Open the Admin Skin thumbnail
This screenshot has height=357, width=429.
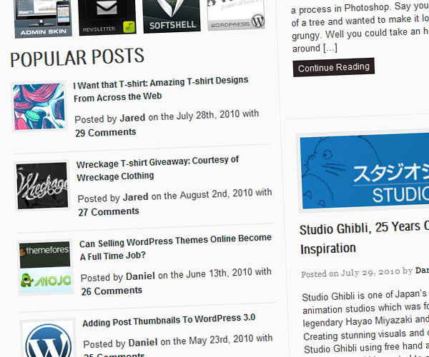(43, 19)
